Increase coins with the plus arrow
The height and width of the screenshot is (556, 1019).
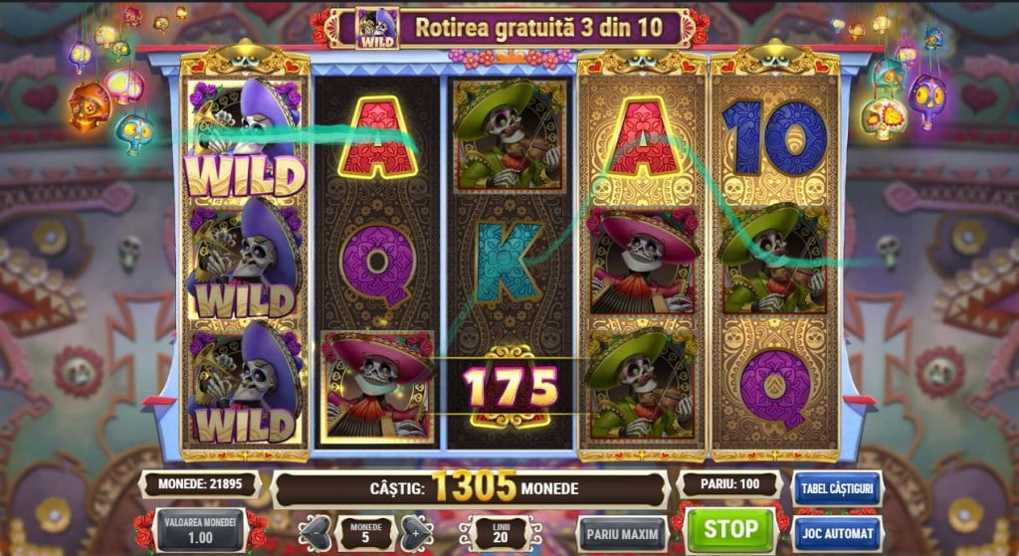pyautogui.click(x=416, y=534)
